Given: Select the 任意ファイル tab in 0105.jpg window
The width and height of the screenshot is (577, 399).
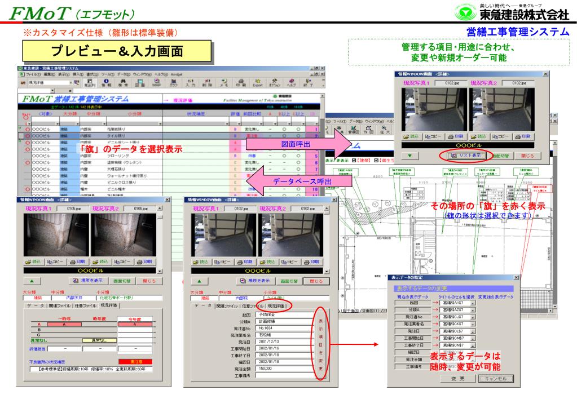Looking at the screenshot, I should pos(85,305).
